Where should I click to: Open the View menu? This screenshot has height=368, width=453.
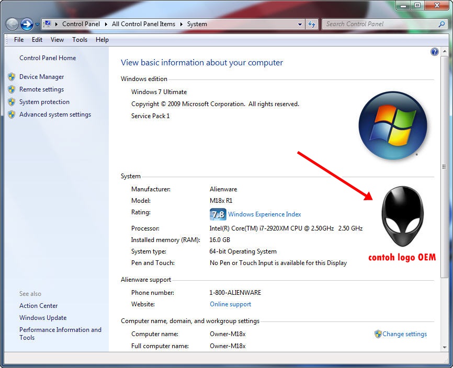pos(57,40)
